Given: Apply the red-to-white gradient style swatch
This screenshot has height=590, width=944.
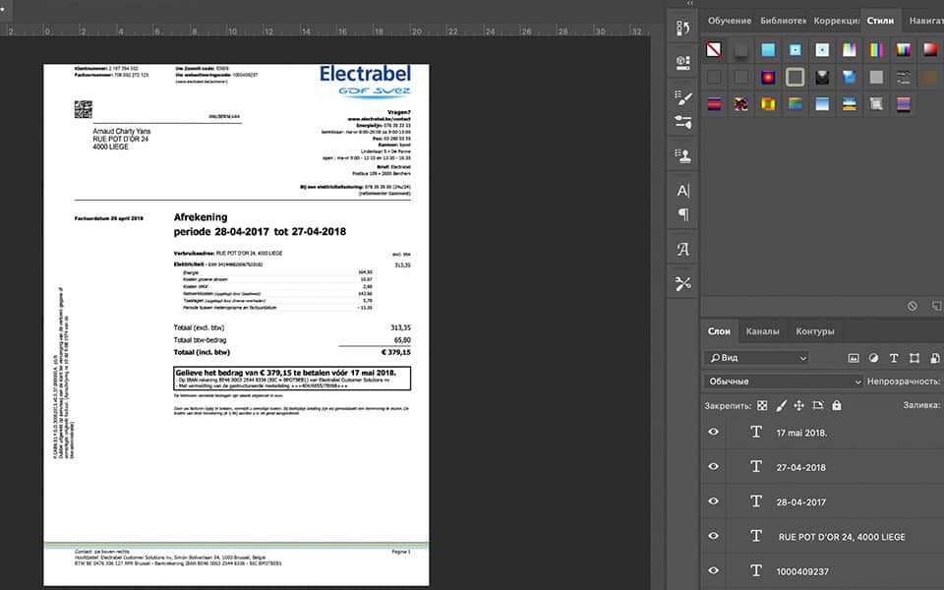Looking at the screenshot, I should tap(930, 50).
